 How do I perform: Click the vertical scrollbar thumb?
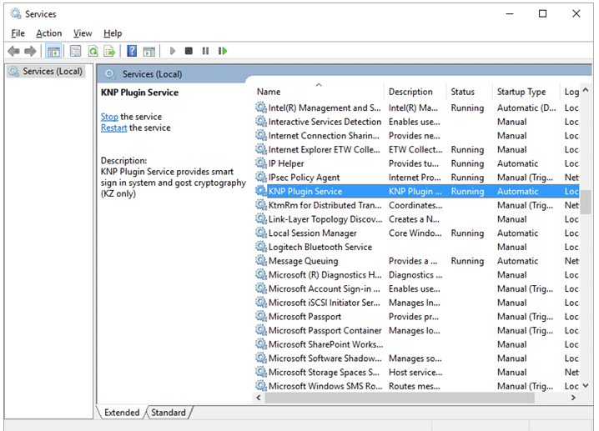point(586,201)
